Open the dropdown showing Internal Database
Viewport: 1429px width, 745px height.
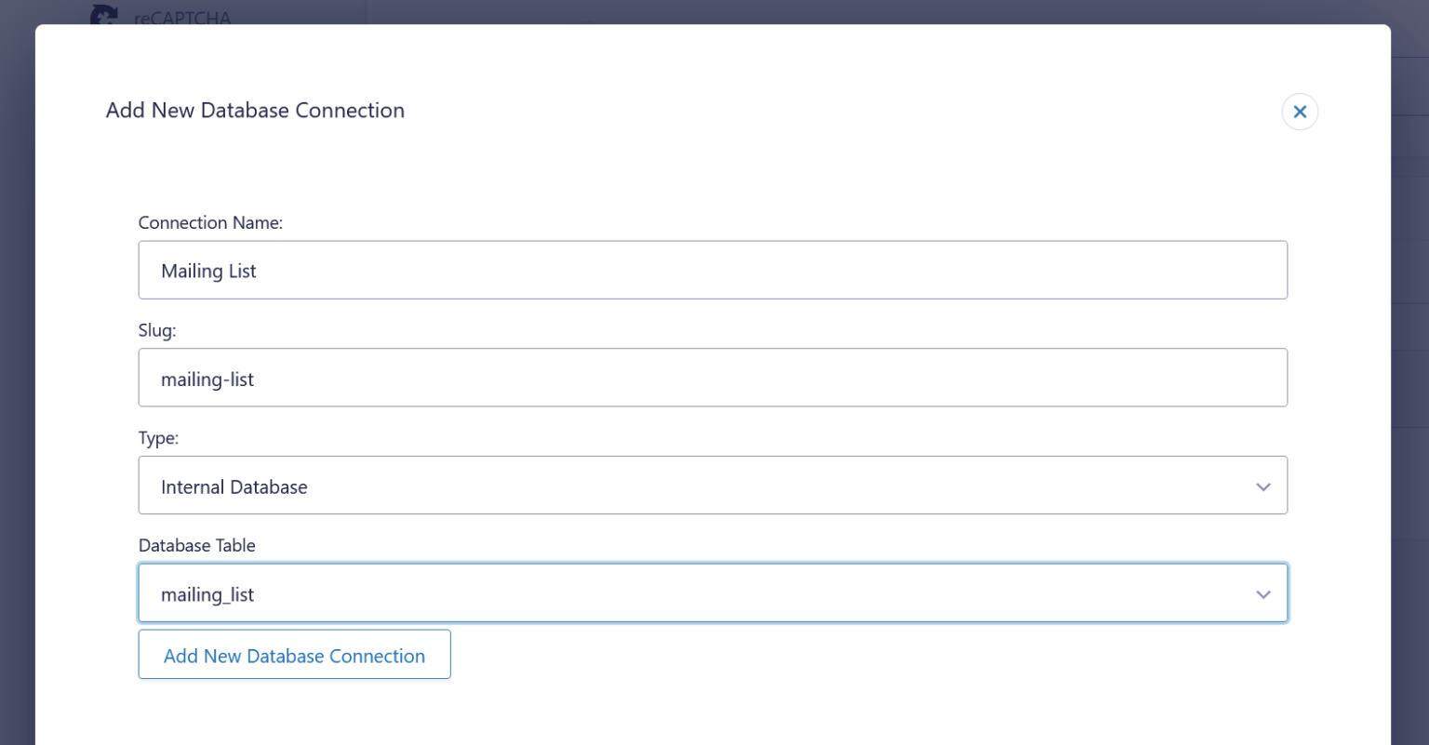tap(713, 485)
